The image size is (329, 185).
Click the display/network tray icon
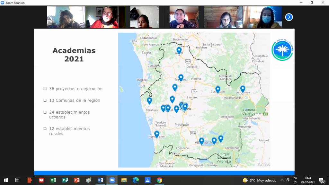pos(288,181)
